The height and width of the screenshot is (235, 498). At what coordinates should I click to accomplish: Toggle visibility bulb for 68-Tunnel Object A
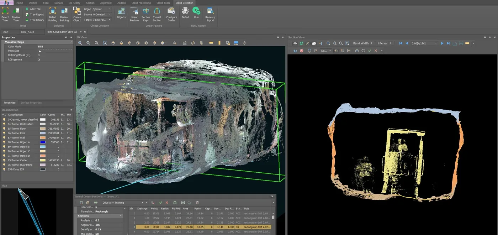[4, 142]
